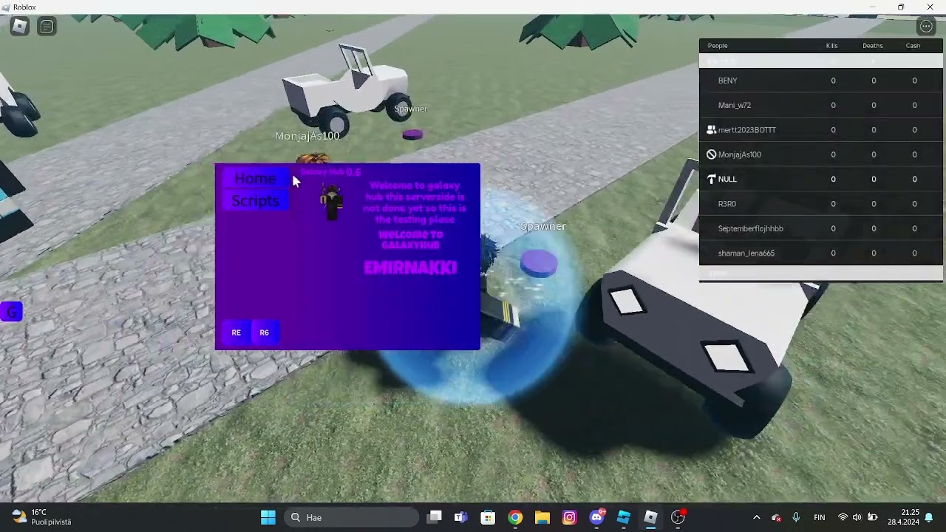This screenshot has width=946, height=532.
Task: Open the notification bell icon
Action: 929,517
